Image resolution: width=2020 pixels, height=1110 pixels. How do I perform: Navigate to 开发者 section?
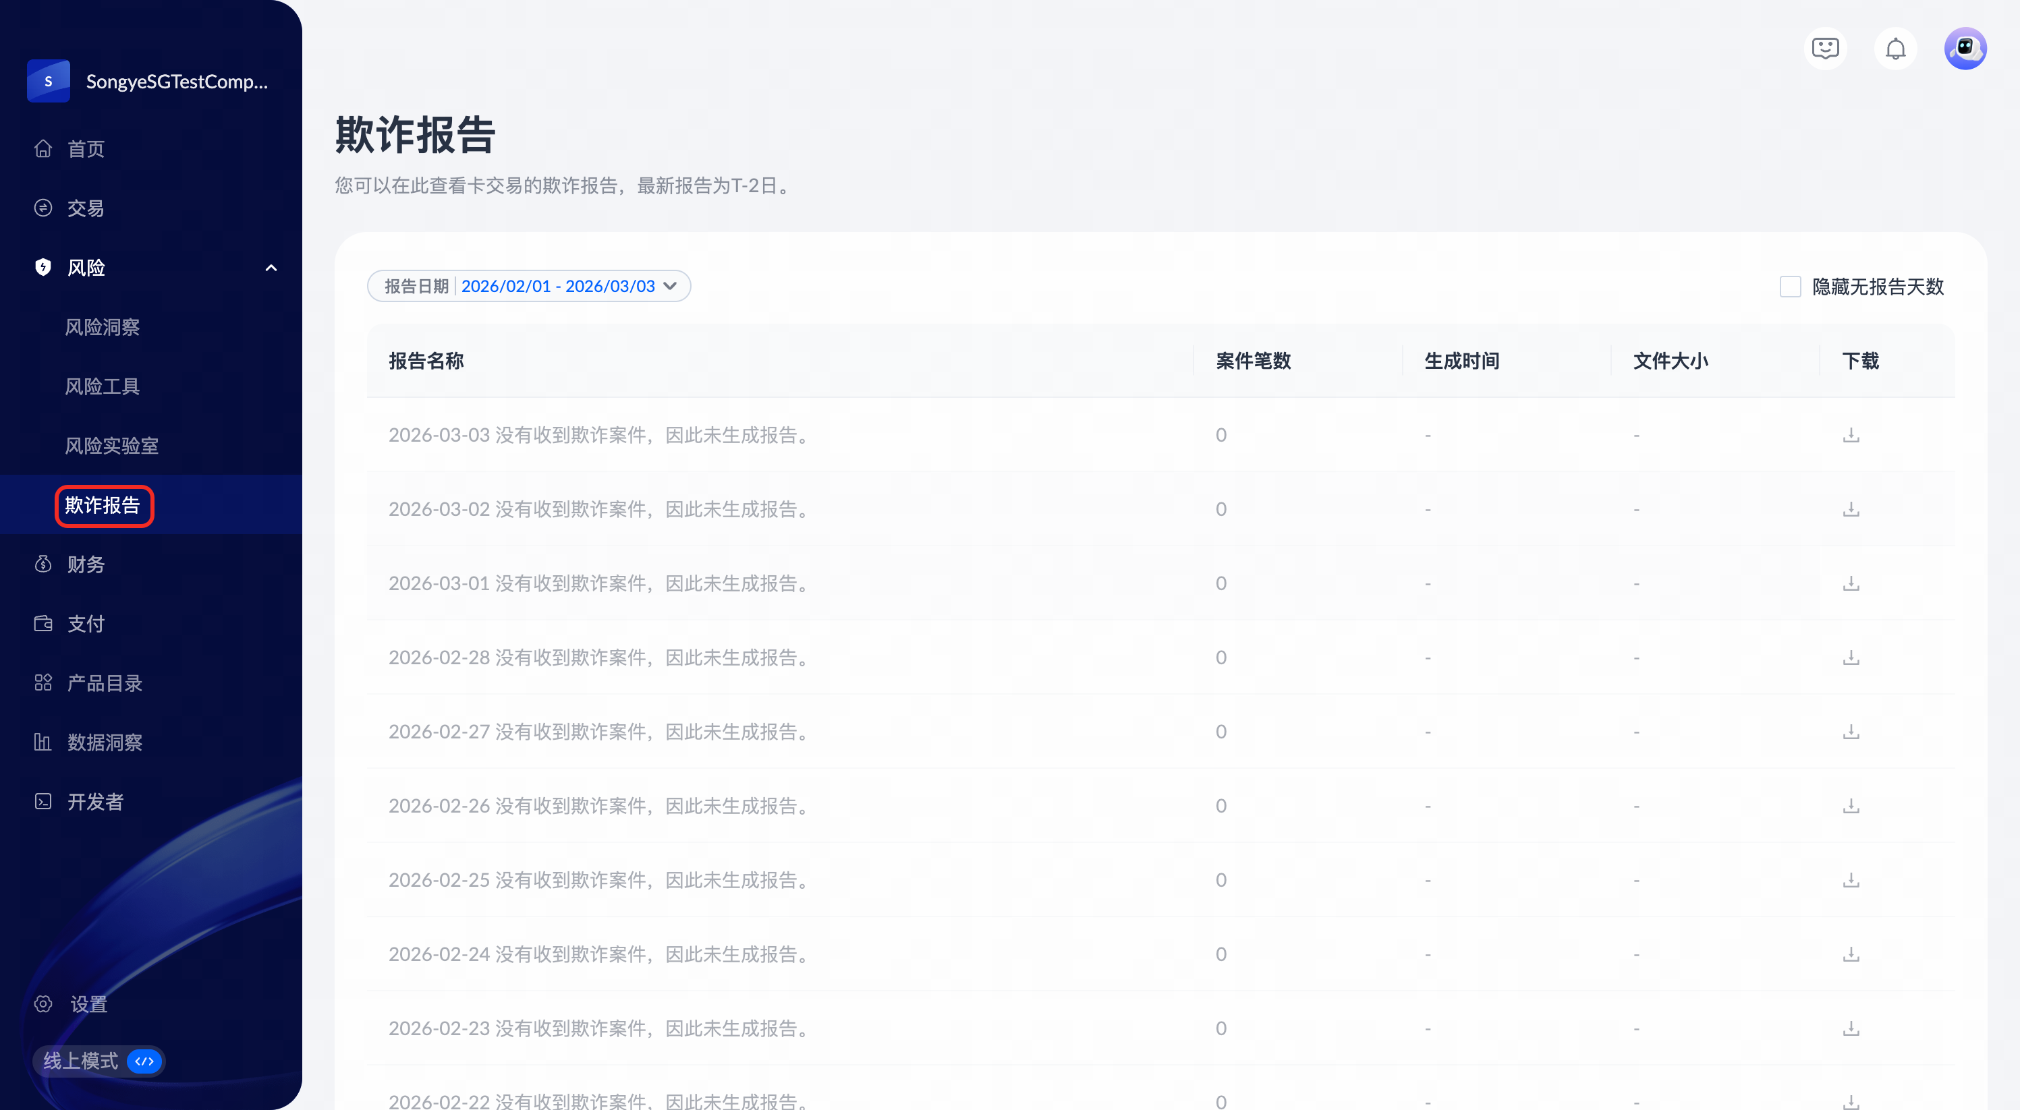click(x=95, y=802)
